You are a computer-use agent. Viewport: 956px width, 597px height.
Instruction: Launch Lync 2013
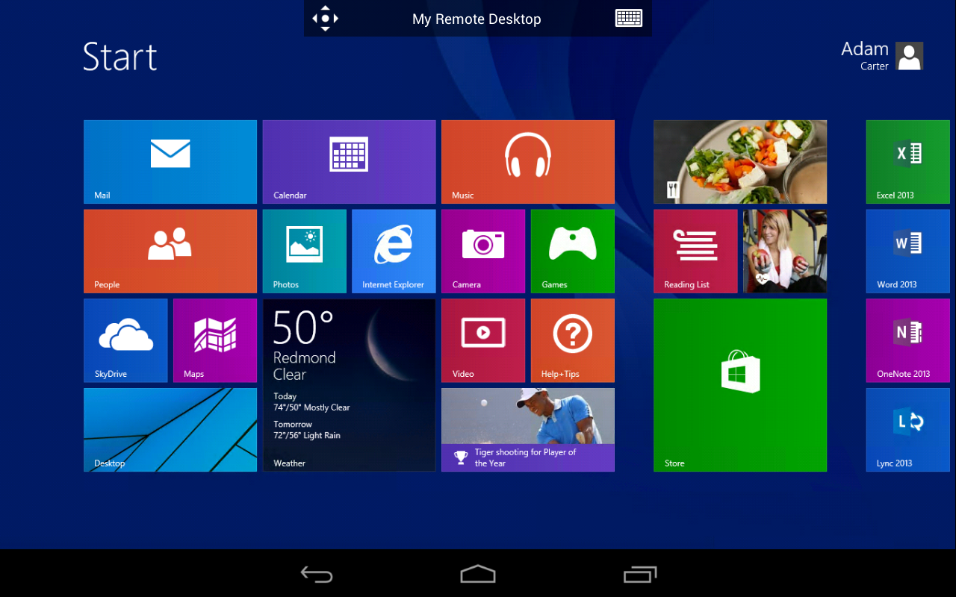pyautogui.click(x=907, y=430)
